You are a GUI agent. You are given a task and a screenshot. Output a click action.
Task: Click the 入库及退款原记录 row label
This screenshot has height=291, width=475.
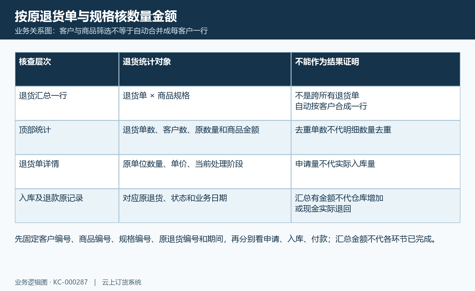67,206
